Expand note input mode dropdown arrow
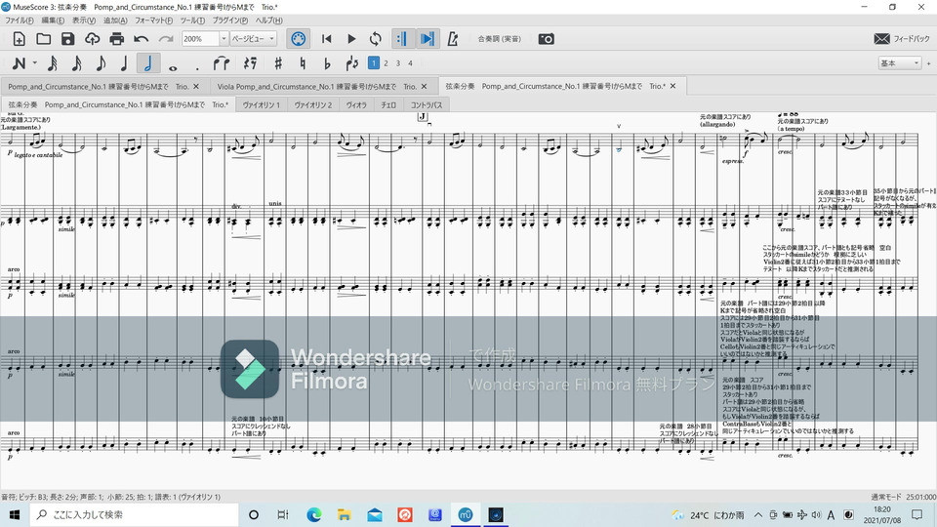Viewport: 937px width, 527px height. [35, 62]
